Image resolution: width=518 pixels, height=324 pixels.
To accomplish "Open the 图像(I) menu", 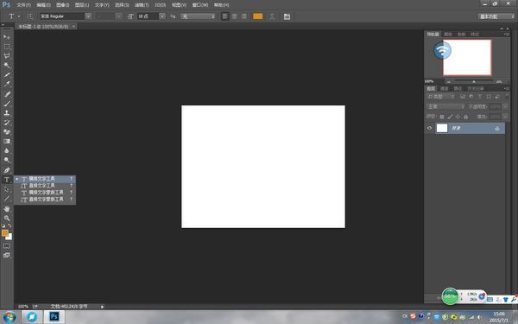I will coord(62,5).
